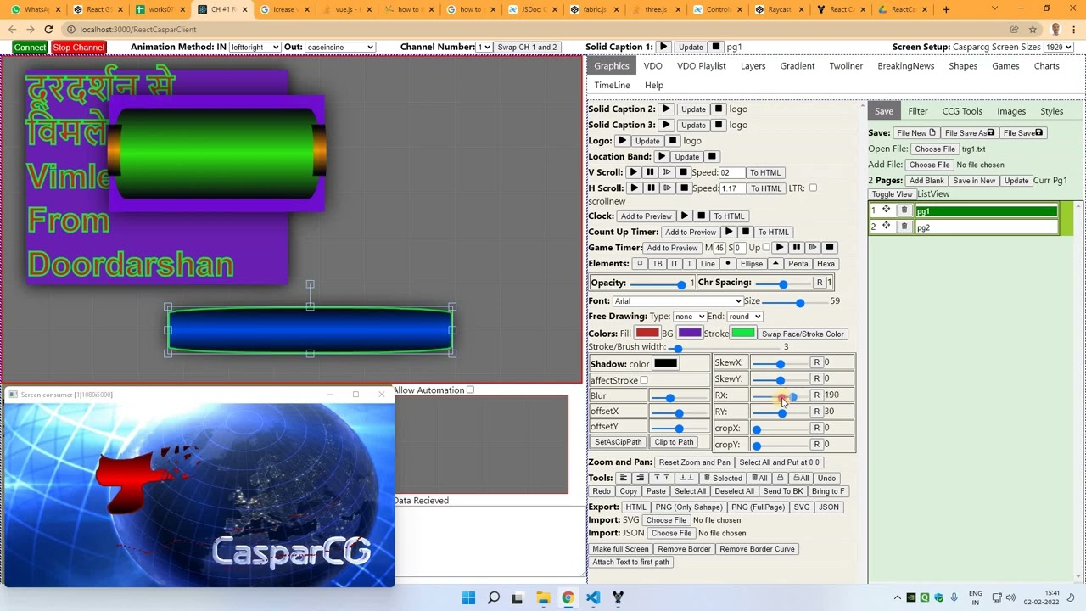Switch to the CCG Tools tab
This screenshot has width=1086, height=611.
pos(962,111)
